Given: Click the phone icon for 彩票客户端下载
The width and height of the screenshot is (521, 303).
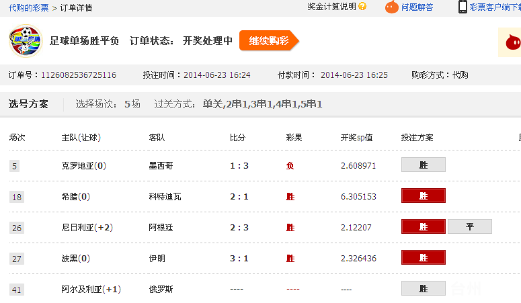Looking at the screenshot, I should coord(463,7).
